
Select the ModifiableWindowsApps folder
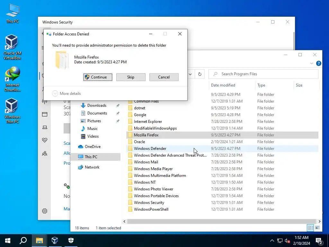(222, 128)
